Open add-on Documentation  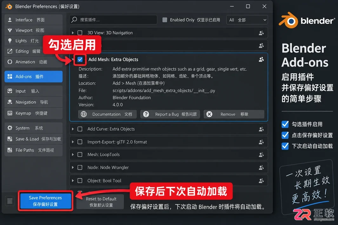107,114
